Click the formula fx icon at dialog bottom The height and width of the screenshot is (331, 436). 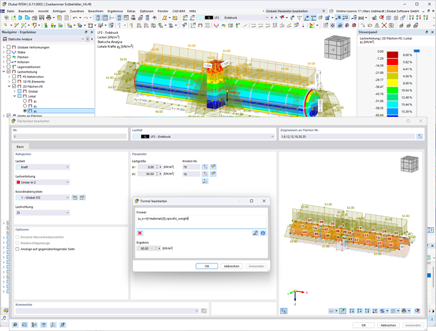pos(63,325)
